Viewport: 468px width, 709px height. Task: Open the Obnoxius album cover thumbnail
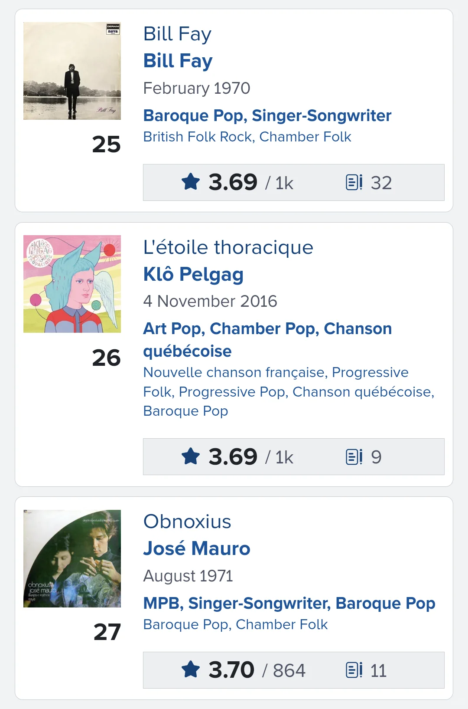[72, 558]
